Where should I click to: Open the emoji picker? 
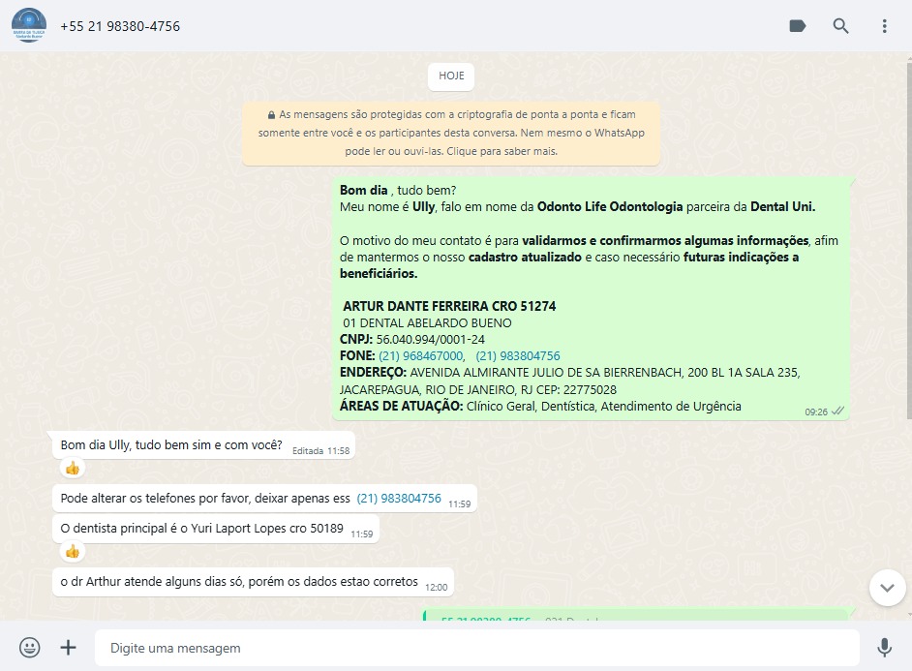pyautogui.click(x=30, y=647)
